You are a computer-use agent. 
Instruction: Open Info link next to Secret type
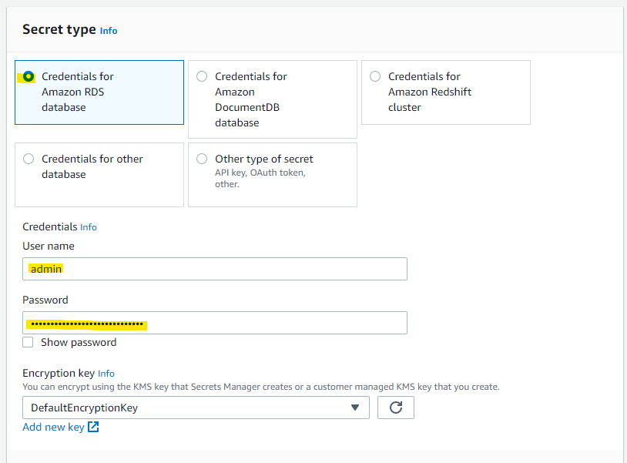click(x=109, y=31)
